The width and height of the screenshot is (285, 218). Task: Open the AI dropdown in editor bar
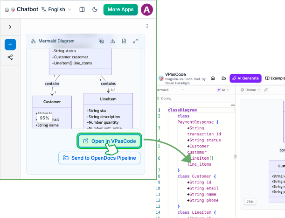223,90
